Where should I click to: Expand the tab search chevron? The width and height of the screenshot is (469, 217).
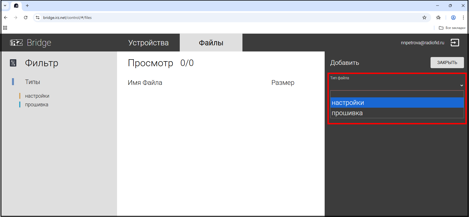click(5, 6)
